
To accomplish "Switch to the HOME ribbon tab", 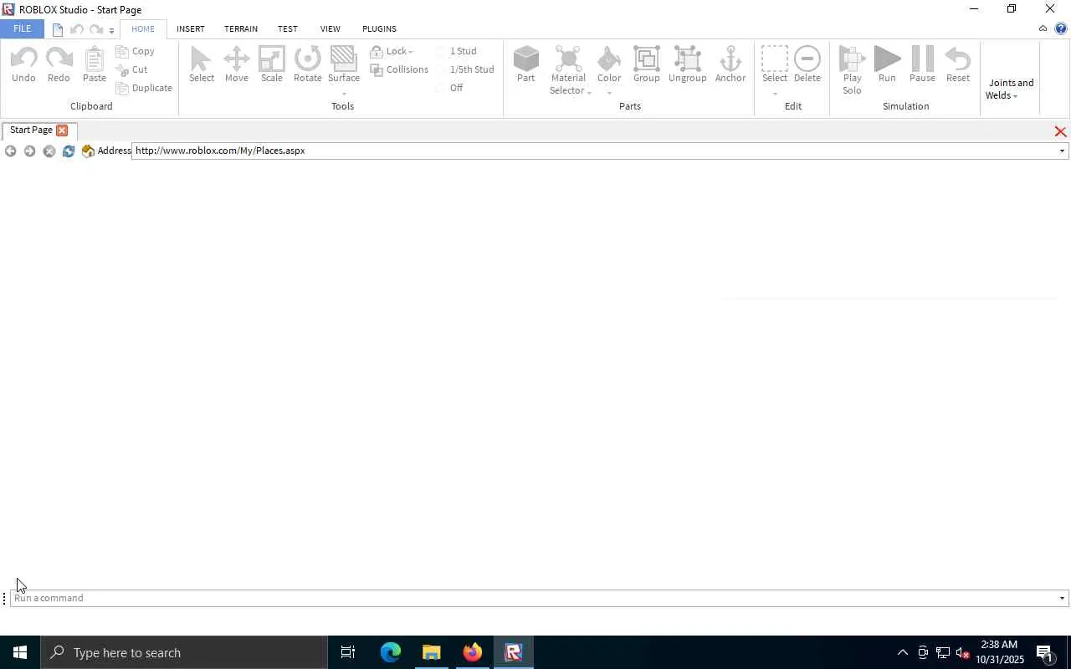I will (143, 28).
